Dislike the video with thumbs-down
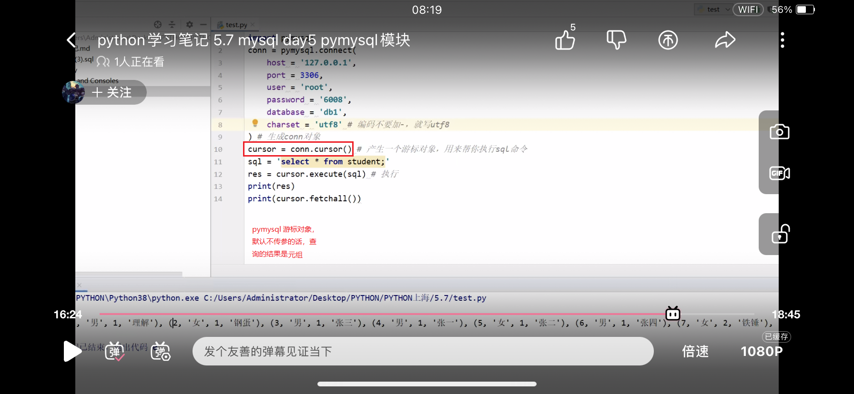This screenshot has height=394, width=854. [616, 40]
